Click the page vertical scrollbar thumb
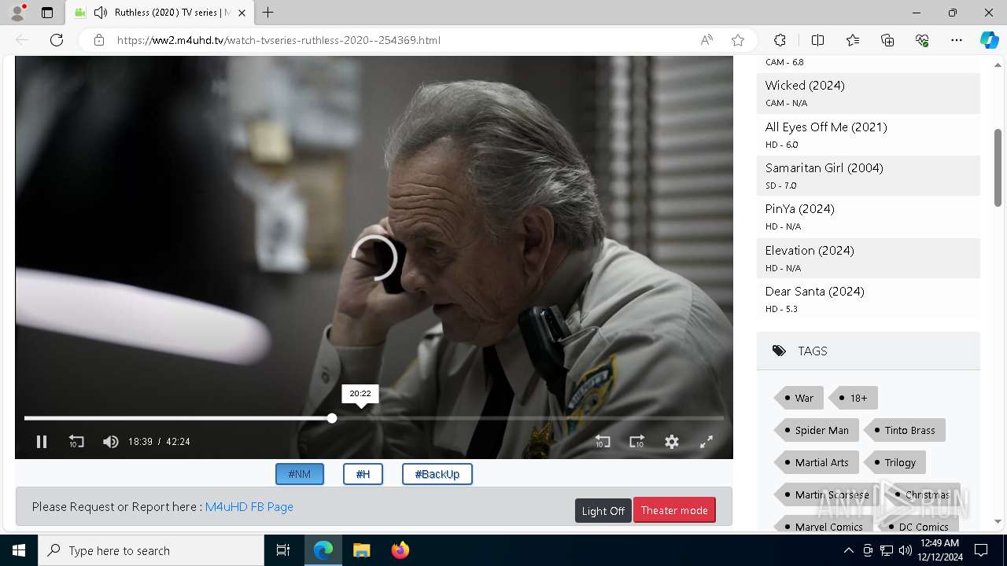This screenshot has height=566, width=1007. point(998,167)
